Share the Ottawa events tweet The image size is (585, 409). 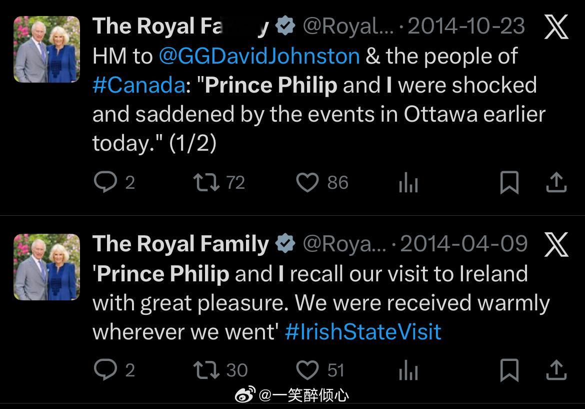click(556, 183)
